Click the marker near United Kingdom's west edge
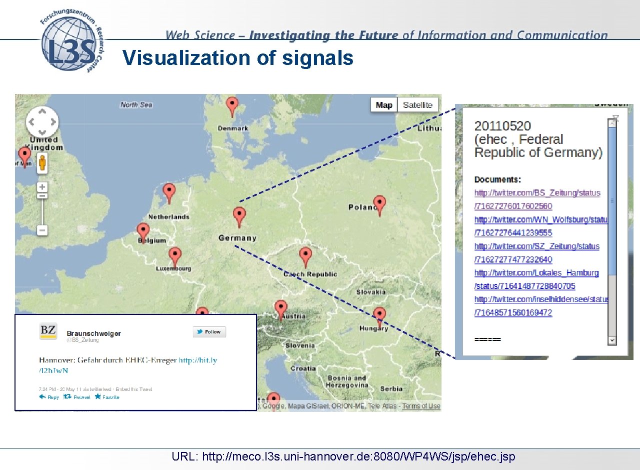This screenshot has width=640, height=470. (x=24, y=157)
